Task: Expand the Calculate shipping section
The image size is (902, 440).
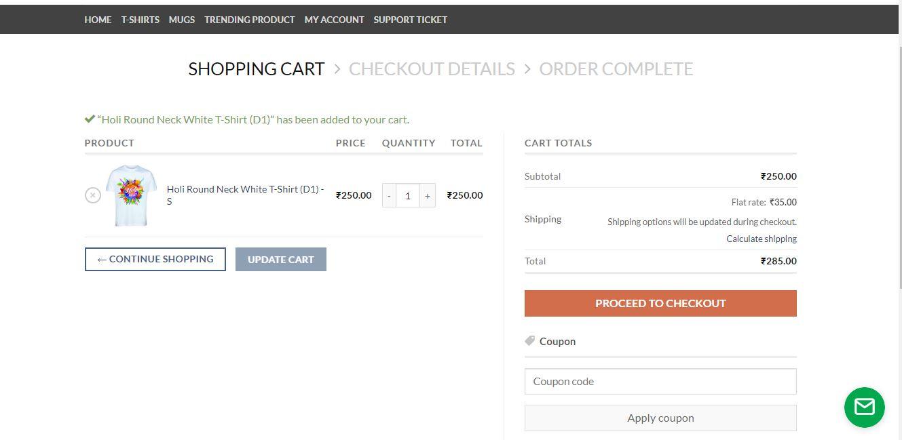Action: [x=761, y=239]
